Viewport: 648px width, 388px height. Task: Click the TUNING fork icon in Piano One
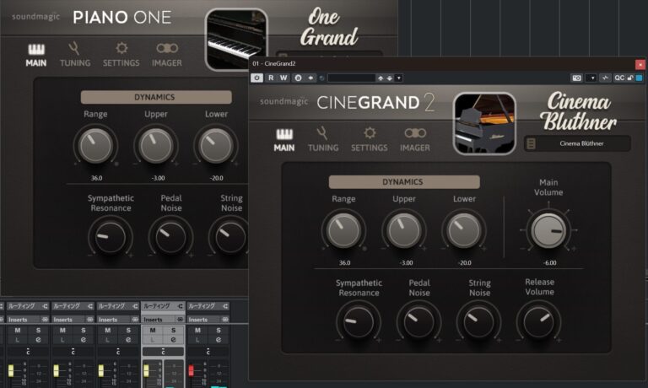74,48
